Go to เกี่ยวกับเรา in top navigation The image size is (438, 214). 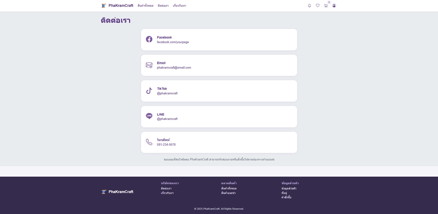tap(179, 6)
